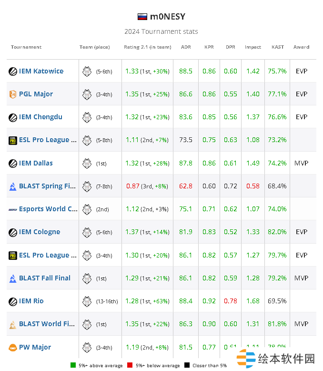Click the PW Major orange logo icon
The image size is (323, 371).
(13, 348)
